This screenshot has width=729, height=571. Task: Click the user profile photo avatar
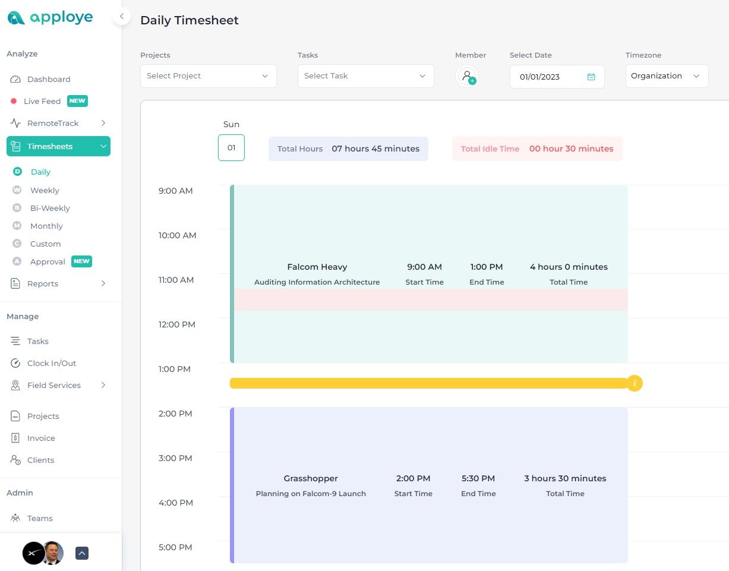53,553
